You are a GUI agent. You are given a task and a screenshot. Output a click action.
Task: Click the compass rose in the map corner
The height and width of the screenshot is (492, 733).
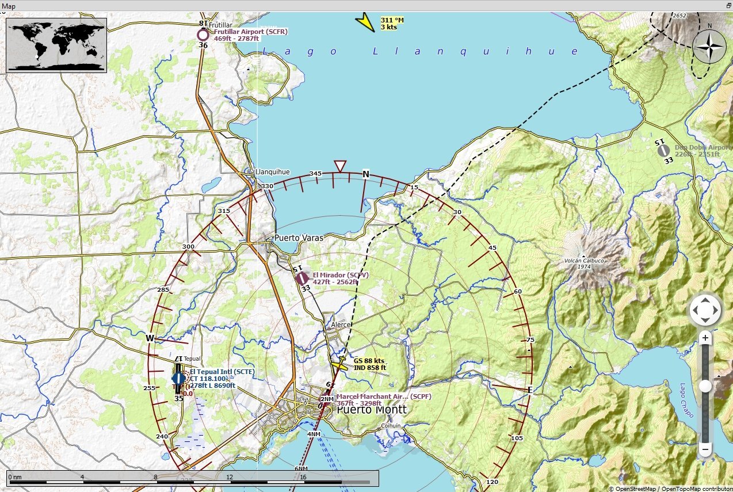(709, 47)
